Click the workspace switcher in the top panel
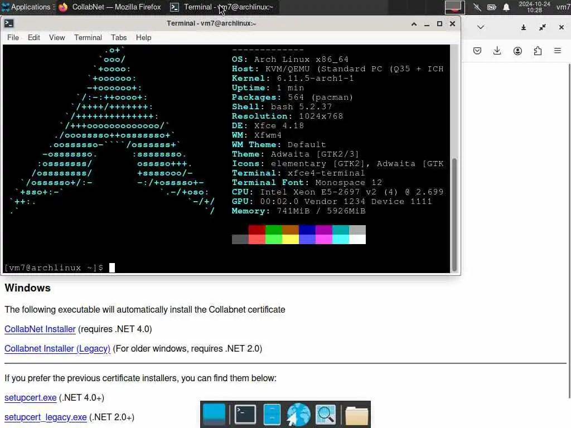The height and width of the screenshot is (428, 571). pyautogui.click(x=454, y=7)
